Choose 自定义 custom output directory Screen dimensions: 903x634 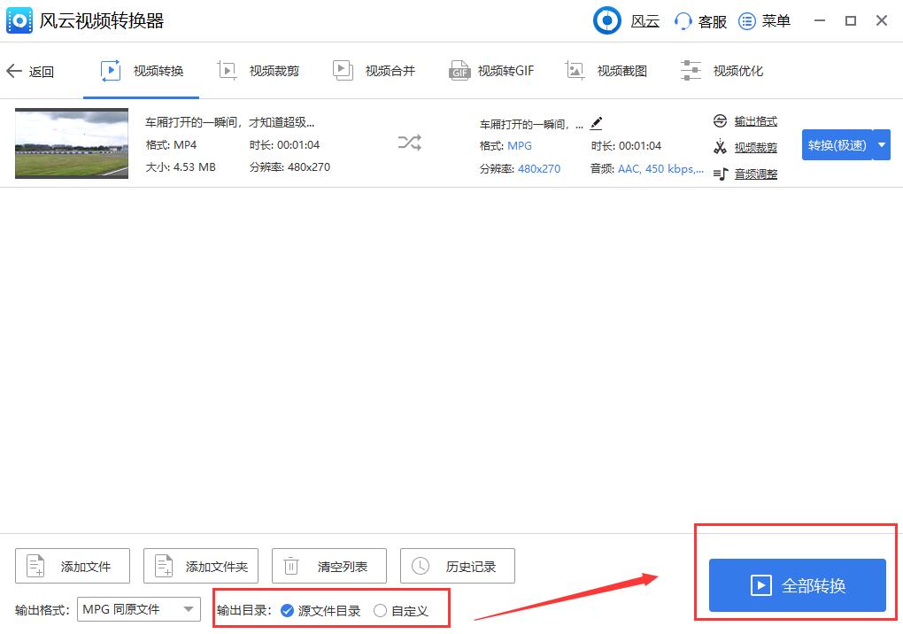pos(381,610)
